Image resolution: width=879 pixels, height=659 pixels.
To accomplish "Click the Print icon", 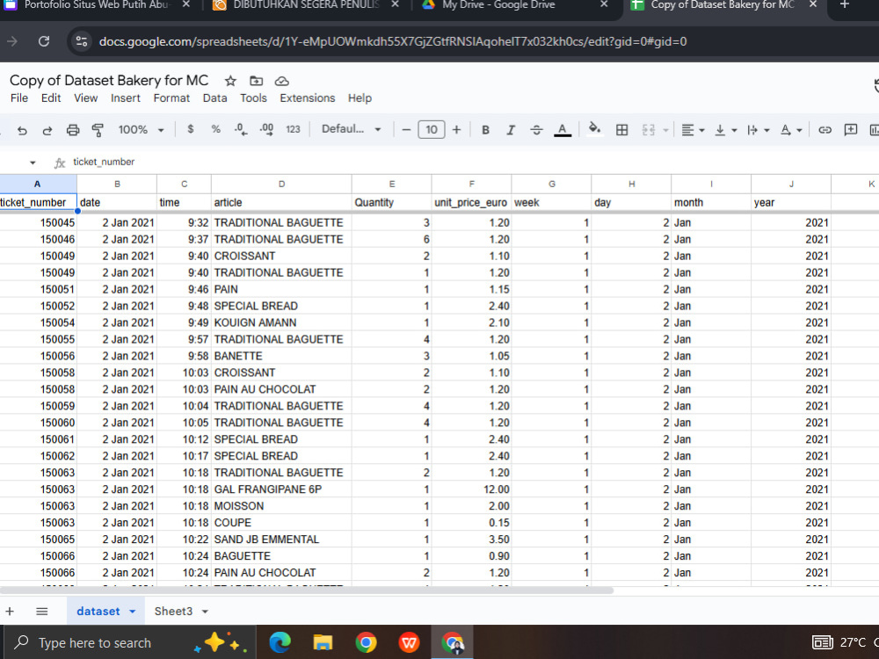I will pos(73,130).
